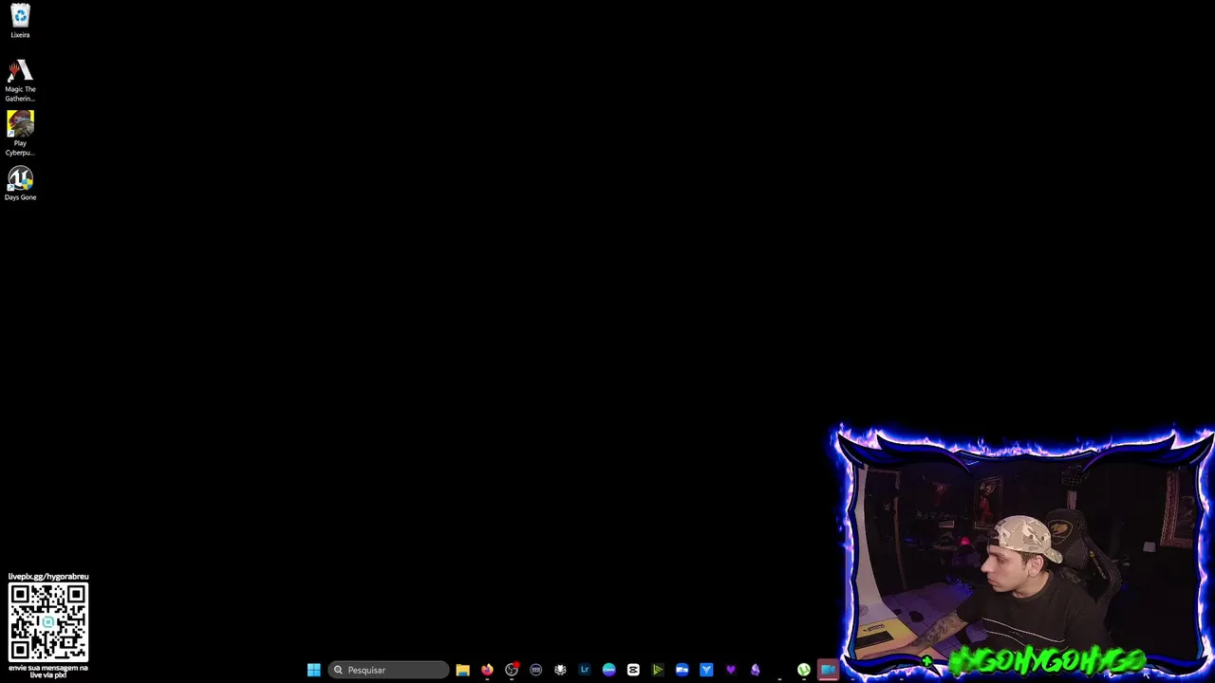
Task: Open File Explorer from taskbar
Action: pos(462,670)
